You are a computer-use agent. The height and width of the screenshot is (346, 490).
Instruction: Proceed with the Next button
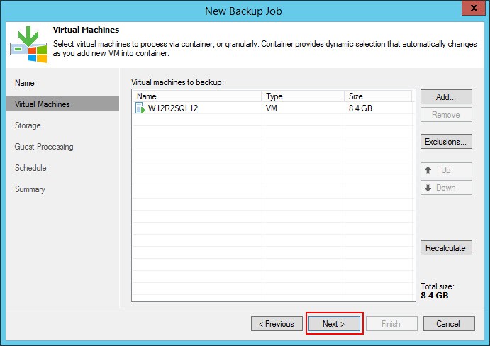coord(334,324)
